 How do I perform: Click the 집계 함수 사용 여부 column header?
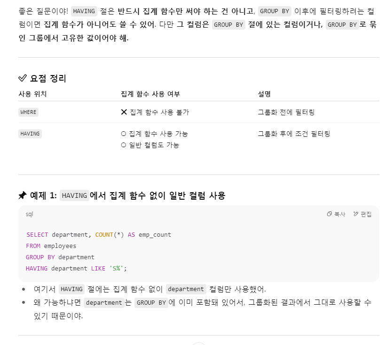[150, 94]
